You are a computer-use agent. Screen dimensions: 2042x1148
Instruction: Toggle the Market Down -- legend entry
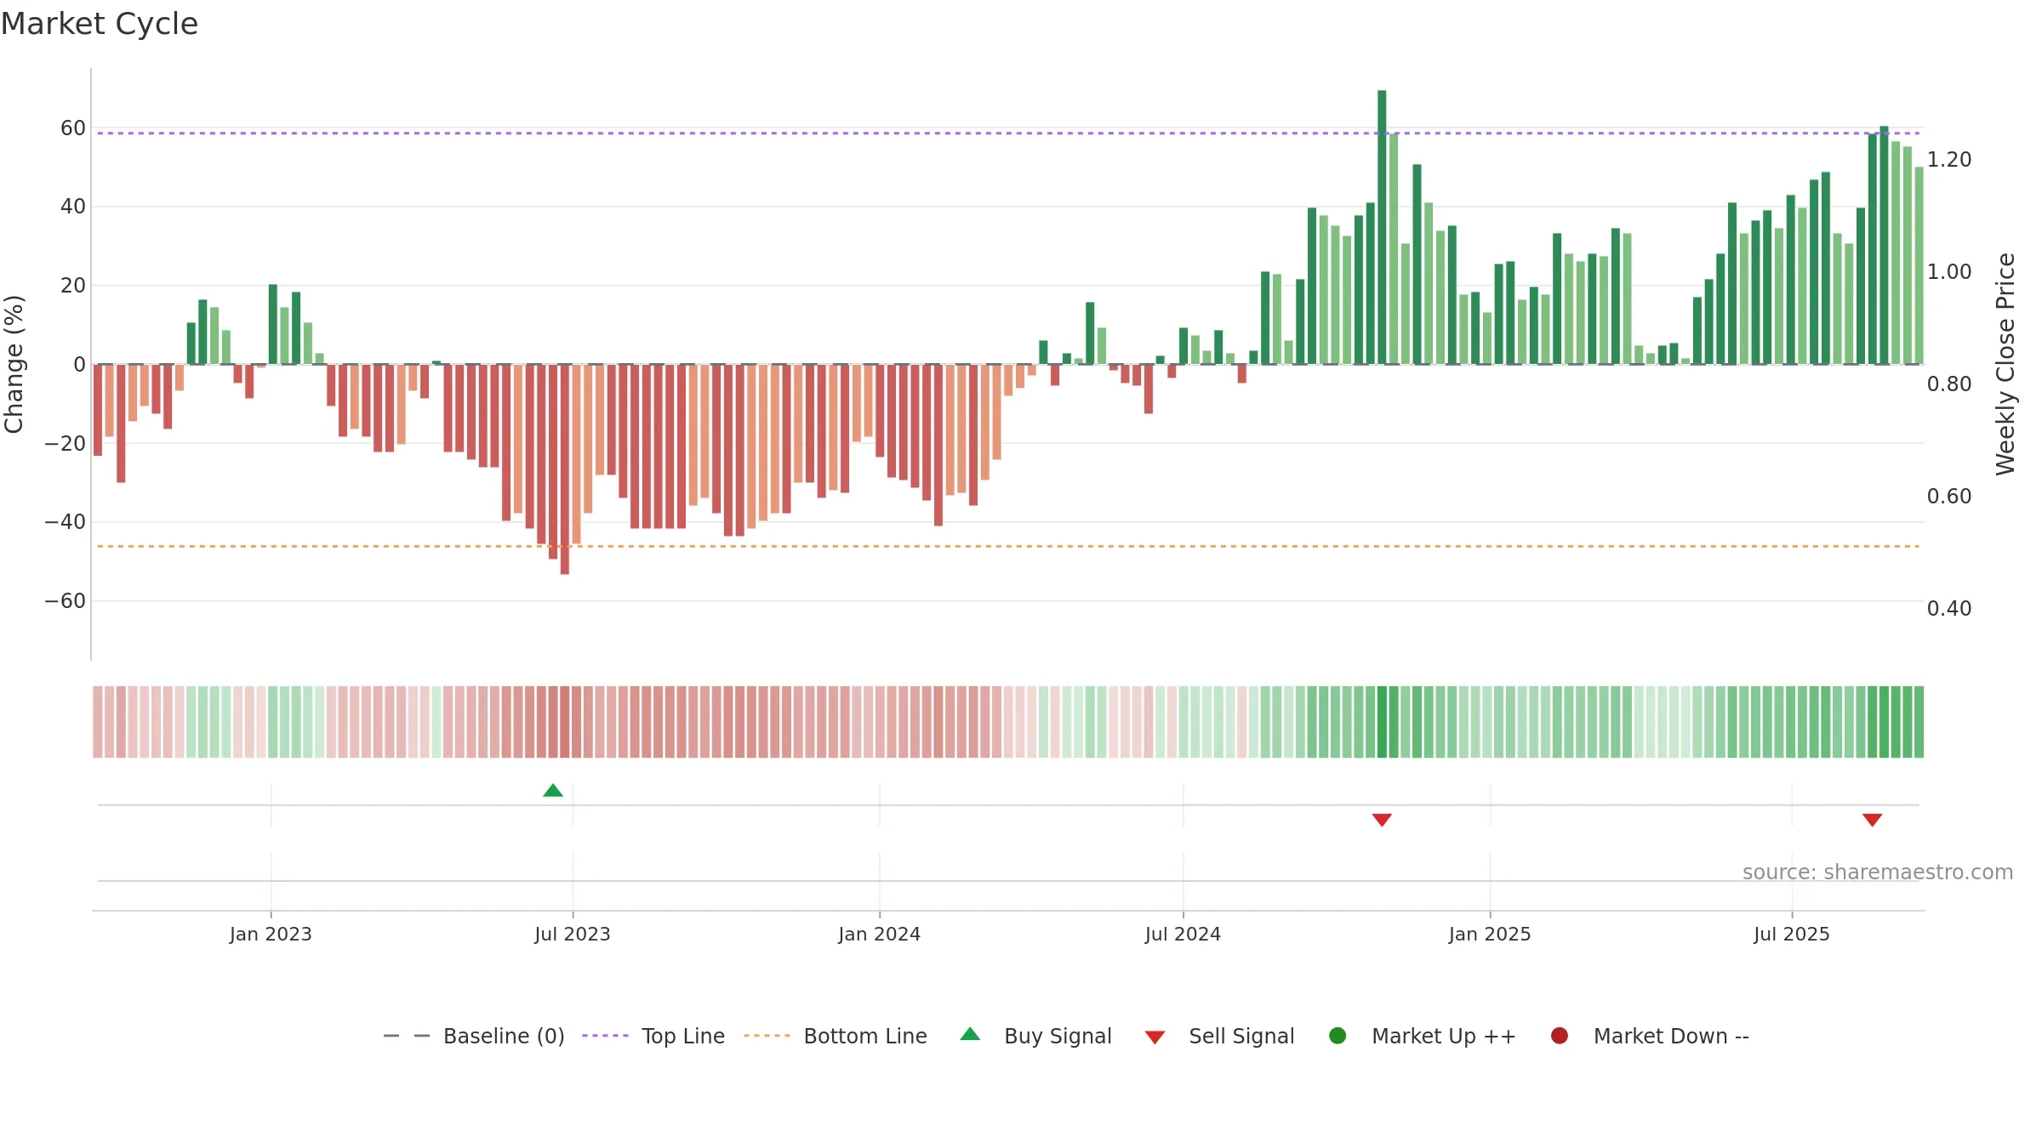pyautogui.click(x=1650, y=1036)
